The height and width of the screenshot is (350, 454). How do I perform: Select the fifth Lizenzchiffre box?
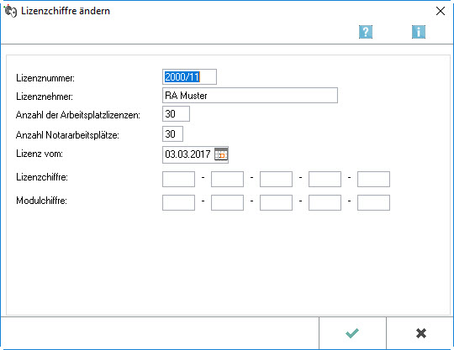[373, 179]
